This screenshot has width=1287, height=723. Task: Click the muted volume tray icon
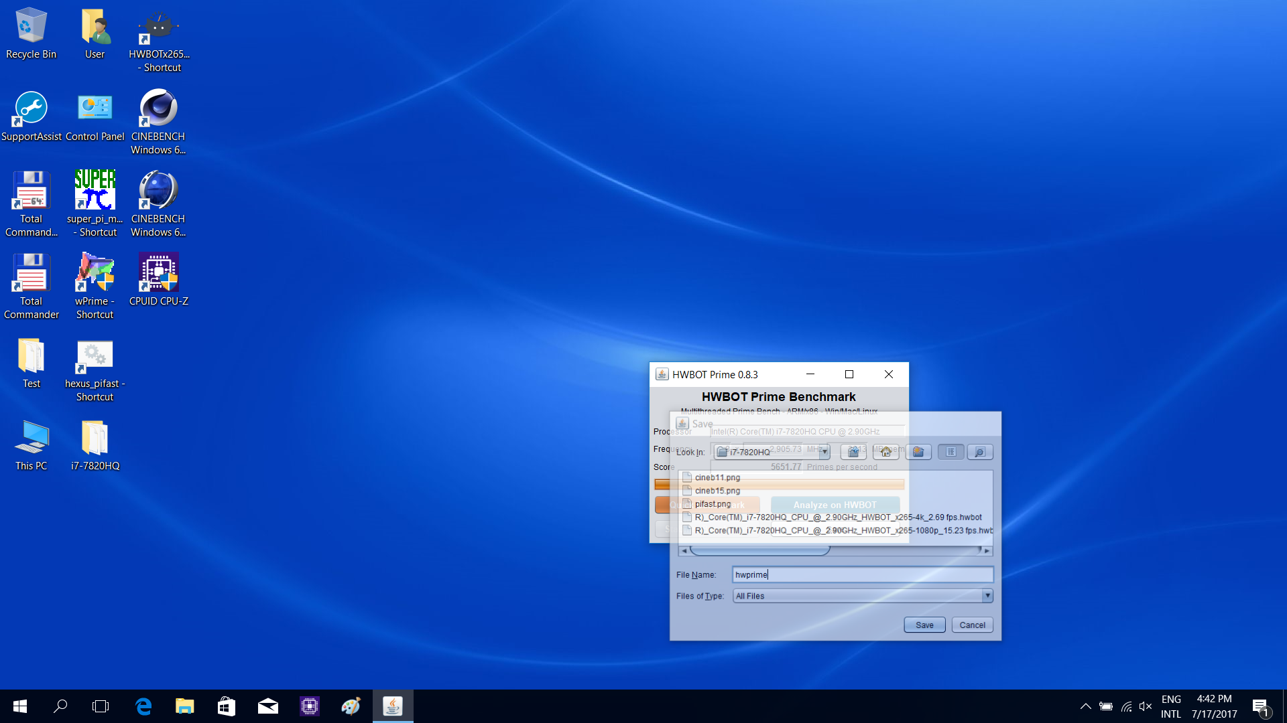point(1146,706)
